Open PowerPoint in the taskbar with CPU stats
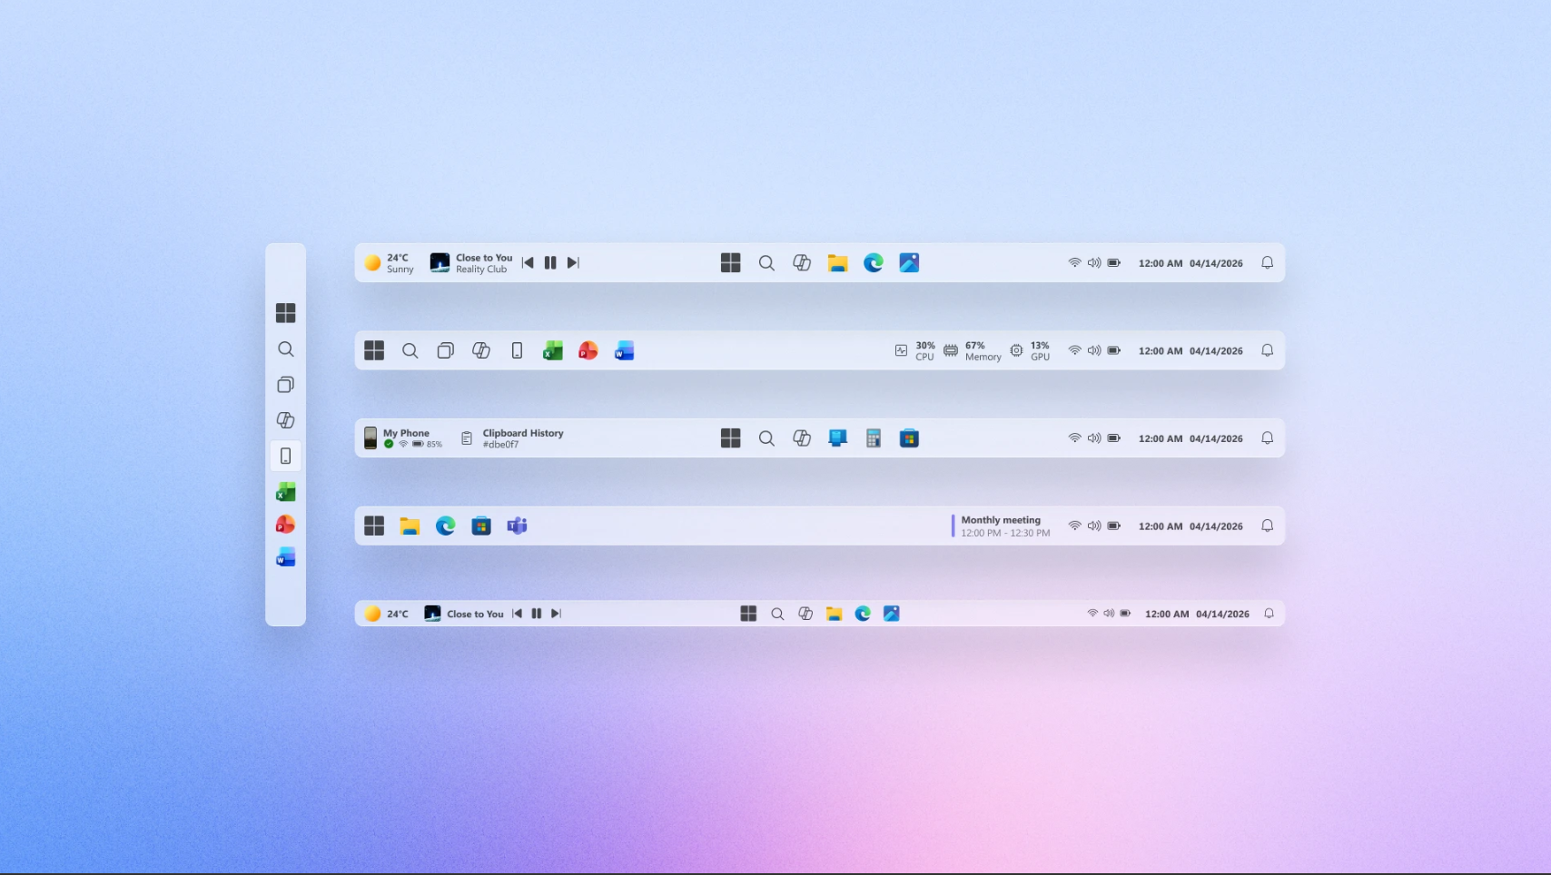 tap(588, 351)
